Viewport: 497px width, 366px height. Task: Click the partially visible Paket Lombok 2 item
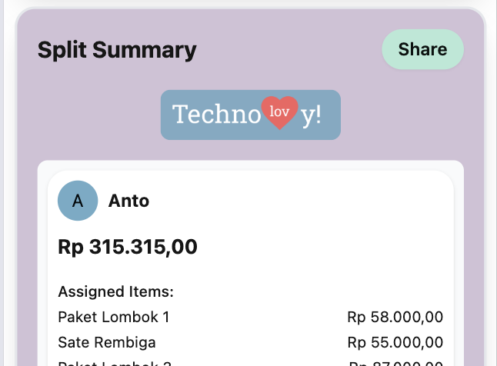[114, 363]
